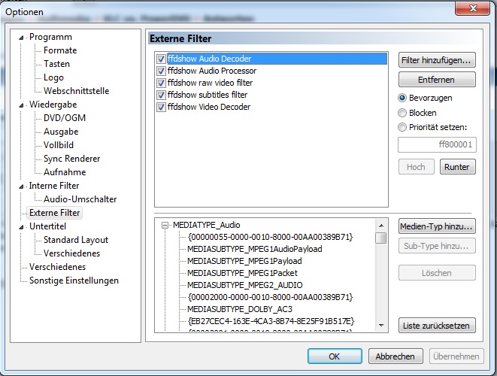
Task: Open the Formate settings page
Action: pos(60,50)
